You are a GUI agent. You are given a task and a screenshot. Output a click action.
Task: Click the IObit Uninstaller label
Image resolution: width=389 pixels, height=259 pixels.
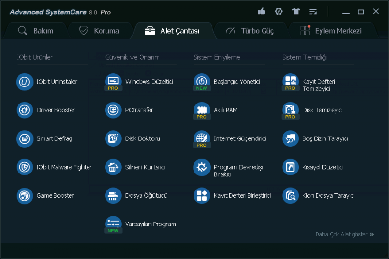(x=57, y=82)
